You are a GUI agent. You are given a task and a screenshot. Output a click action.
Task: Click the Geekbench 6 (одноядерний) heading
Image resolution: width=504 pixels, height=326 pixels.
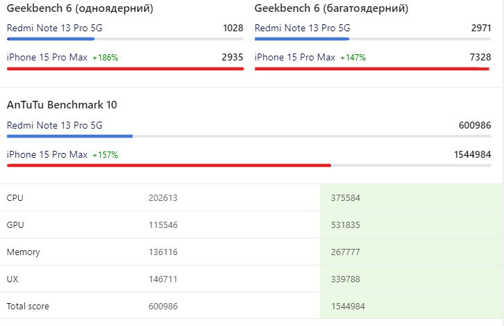[80, 8]
